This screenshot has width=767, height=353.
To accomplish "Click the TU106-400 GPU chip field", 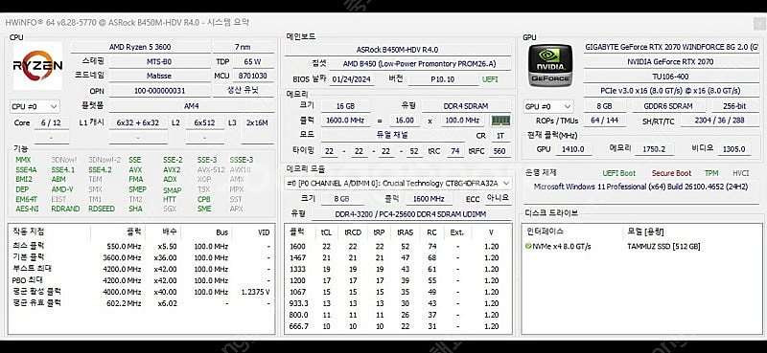I will [x=670, y=77].
